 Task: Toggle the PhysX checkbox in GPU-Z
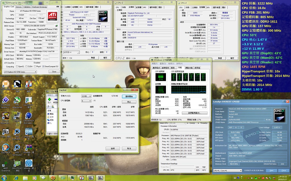[35, 66]
